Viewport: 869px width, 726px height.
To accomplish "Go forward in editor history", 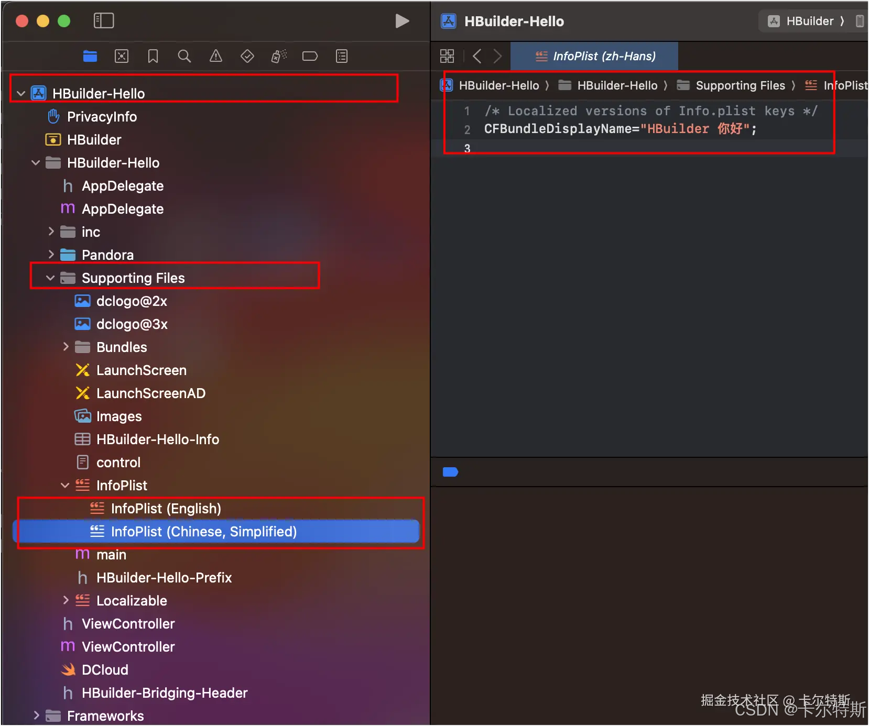I will pyautogui.click(x=497, y=56).
